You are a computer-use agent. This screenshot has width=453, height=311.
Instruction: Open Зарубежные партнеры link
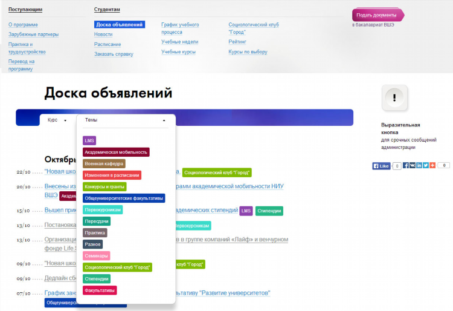33,34
